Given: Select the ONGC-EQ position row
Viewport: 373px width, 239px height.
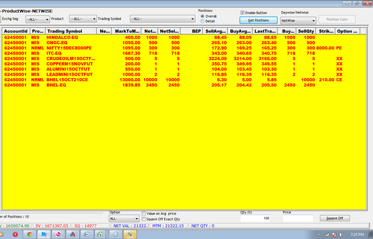Looking at the screenshot, I should [184, 43].
